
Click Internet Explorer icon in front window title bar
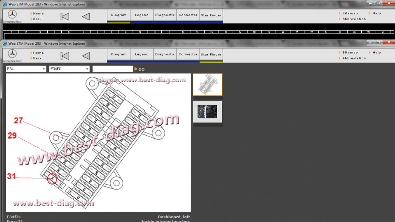coord(5,44)
